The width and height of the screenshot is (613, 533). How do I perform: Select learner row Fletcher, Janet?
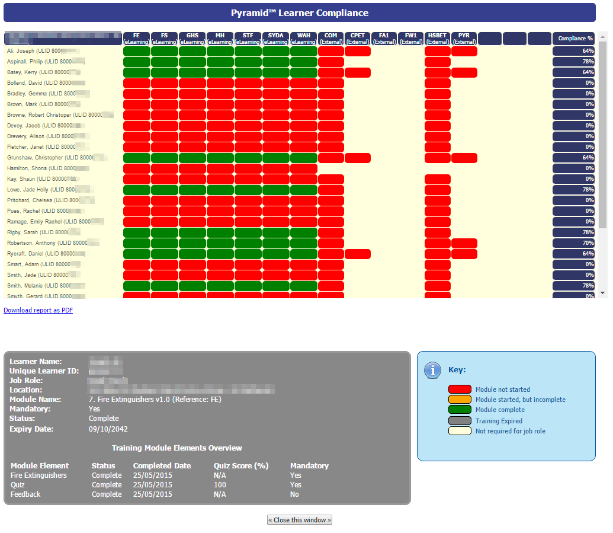pos(48,147)
